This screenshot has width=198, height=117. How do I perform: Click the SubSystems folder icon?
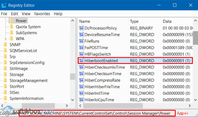coord(12,33)
